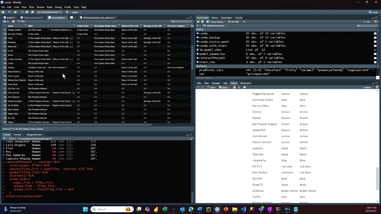This screenshot has width=381, height=214.
Task: Open the workspace panes layout icon
Action: coord(67,12)
